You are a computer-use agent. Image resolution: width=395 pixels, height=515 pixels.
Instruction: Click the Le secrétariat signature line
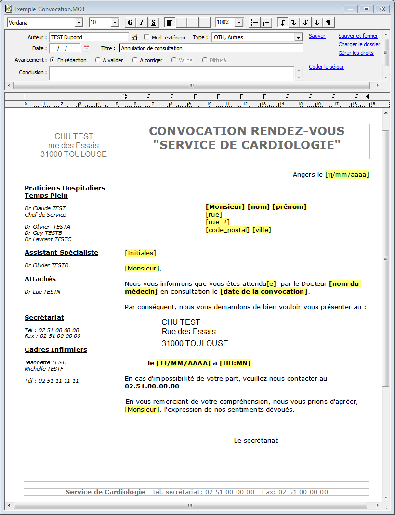click(x=256, y=441)
